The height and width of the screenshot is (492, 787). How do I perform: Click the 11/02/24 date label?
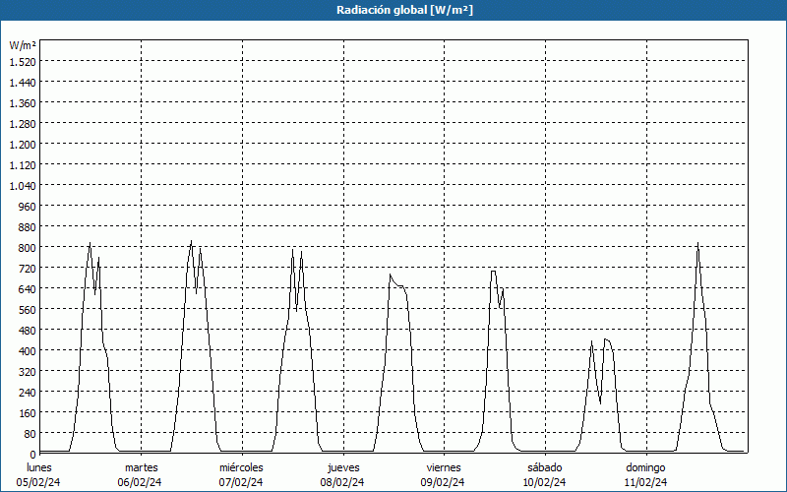point(646,482)
